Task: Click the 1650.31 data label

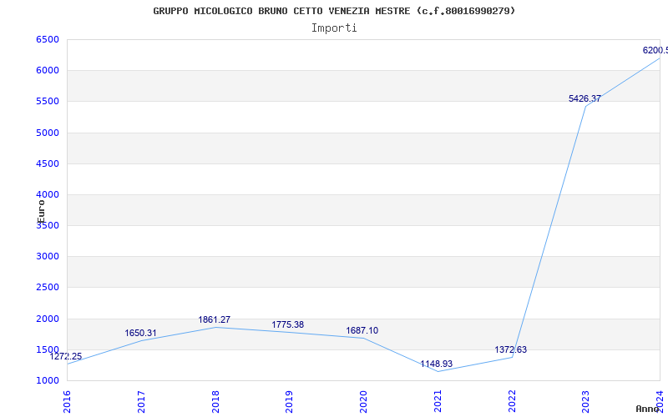Action: tap(140, 333)
